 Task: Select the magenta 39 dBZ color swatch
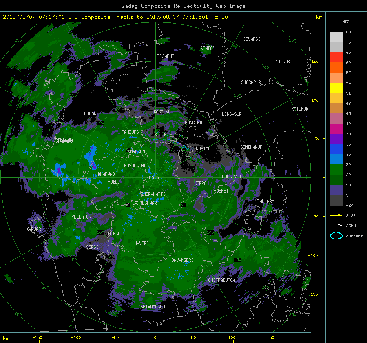tap(336, 128)
